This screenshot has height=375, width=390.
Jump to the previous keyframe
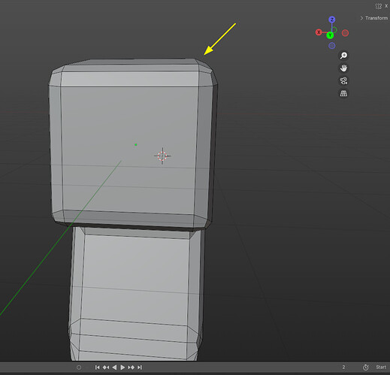pyautogui.click(x=106, y=367)
